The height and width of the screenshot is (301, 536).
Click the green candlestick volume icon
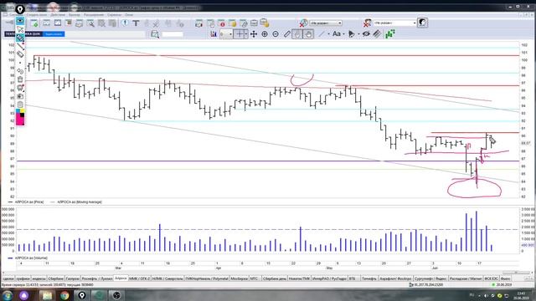[390, 33]
